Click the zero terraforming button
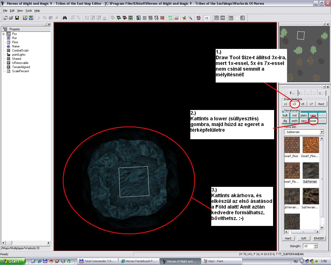Image resolution: width=331 pixels, height=265 pixels. tap(304, 121)
